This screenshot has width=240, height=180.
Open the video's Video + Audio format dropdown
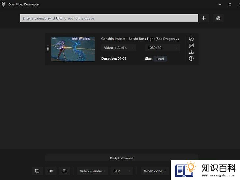(x=119, y=48)
